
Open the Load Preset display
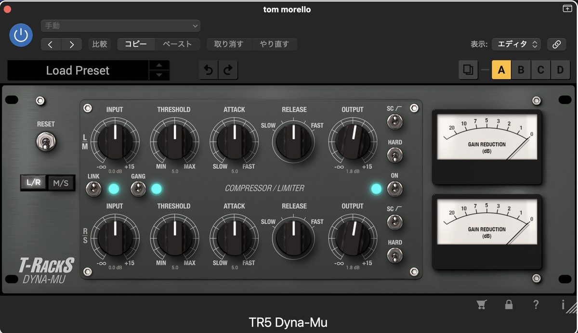(78, 70)
